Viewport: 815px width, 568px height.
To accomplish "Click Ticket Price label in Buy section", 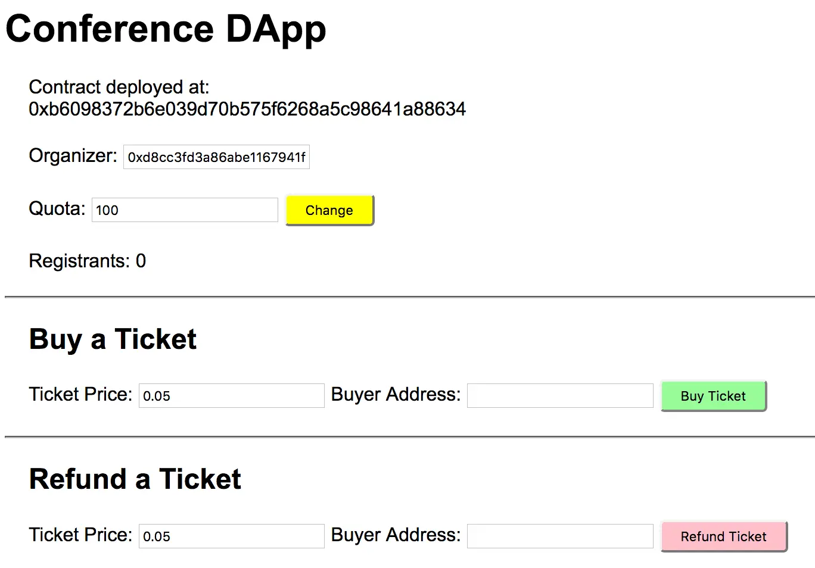I will [x=80, y=394].
